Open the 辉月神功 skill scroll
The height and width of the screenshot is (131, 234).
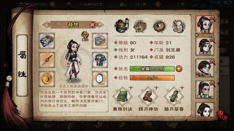[148, 96]
